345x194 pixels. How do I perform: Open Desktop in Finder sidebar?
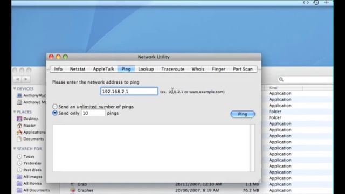(27, 119)
